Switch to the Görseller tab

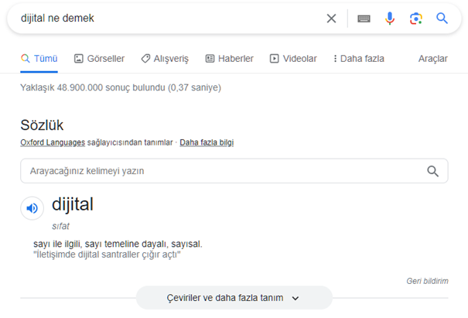99,59
